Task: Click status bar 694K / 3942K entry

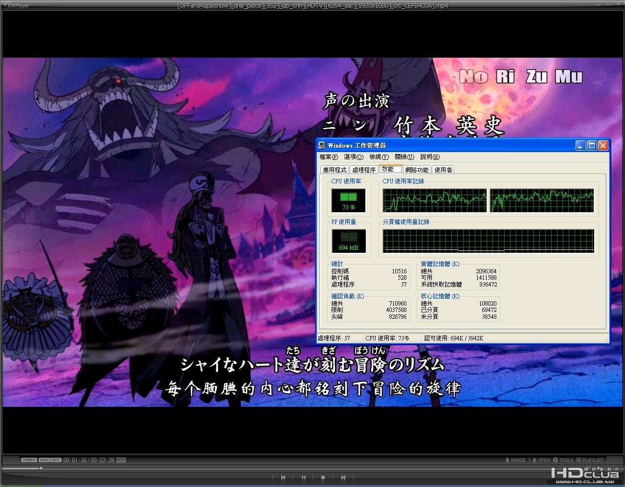Action: coord(480,338)
